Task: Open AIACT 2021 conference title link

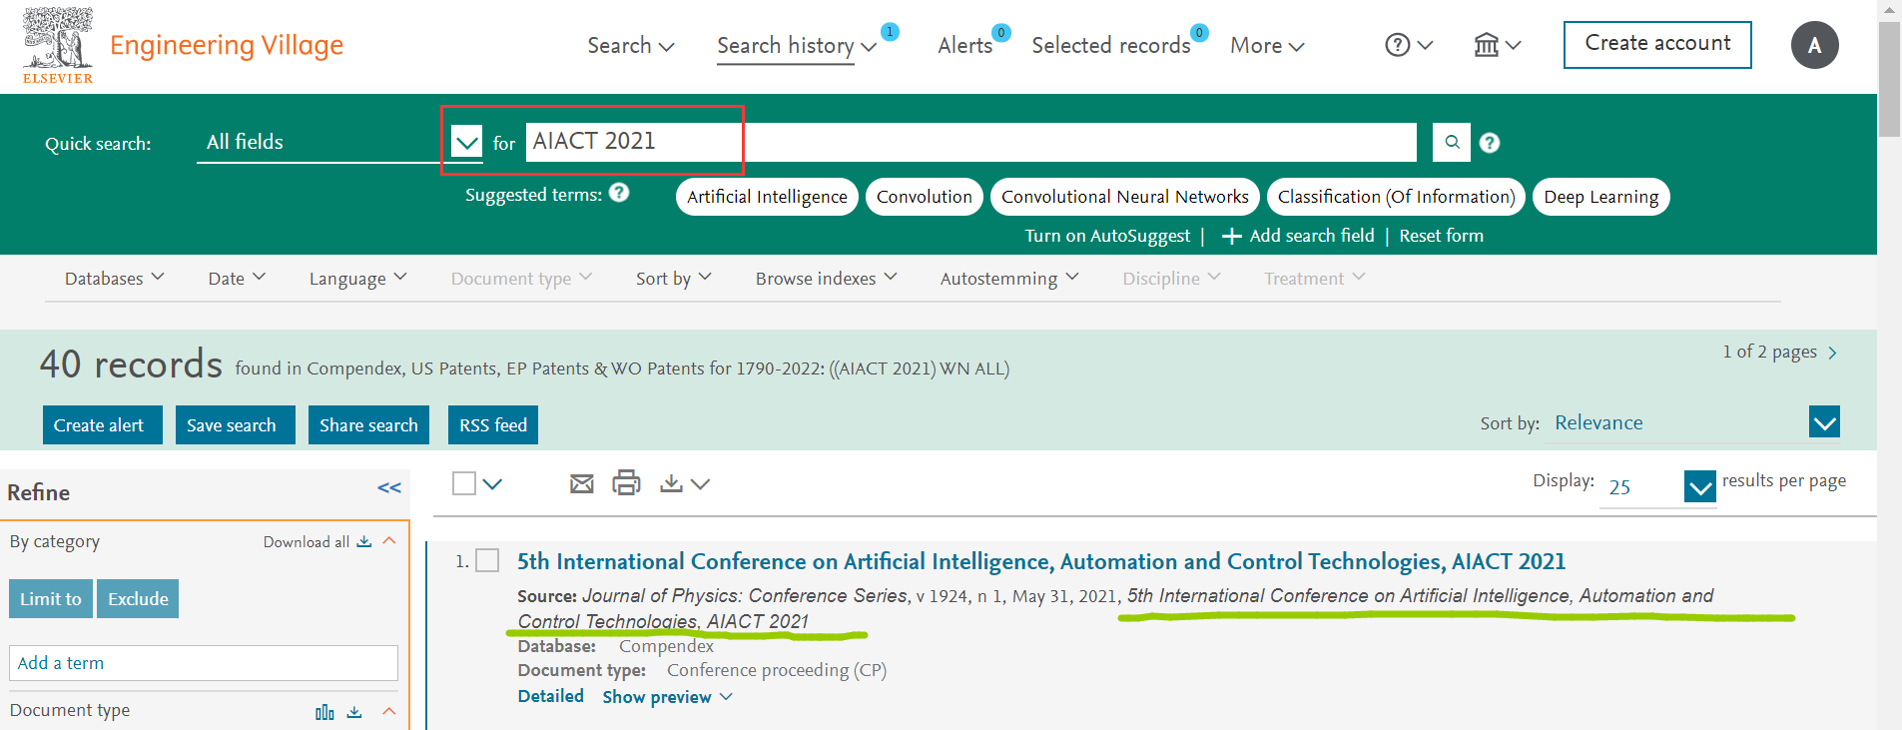Action: tap(1041, 561)
